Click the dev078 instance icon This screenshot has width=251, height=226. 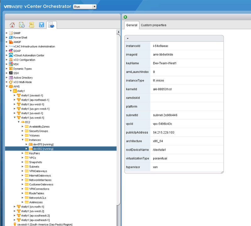[30, 144]
